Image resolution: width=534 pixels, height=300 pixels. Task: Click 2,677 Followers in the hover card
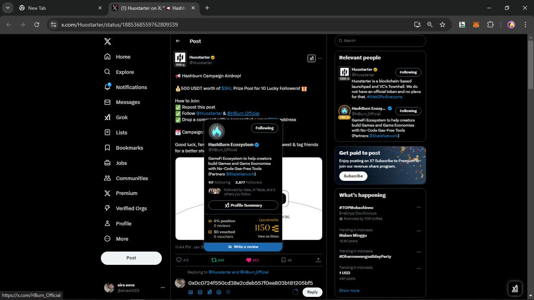tap(249, 182)
